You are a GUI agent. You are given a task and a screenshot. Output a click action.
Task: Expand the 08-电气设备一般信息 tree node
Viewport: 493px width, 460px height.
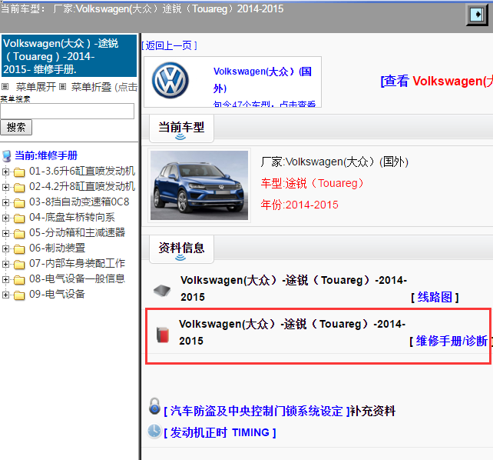pos(5,279)
